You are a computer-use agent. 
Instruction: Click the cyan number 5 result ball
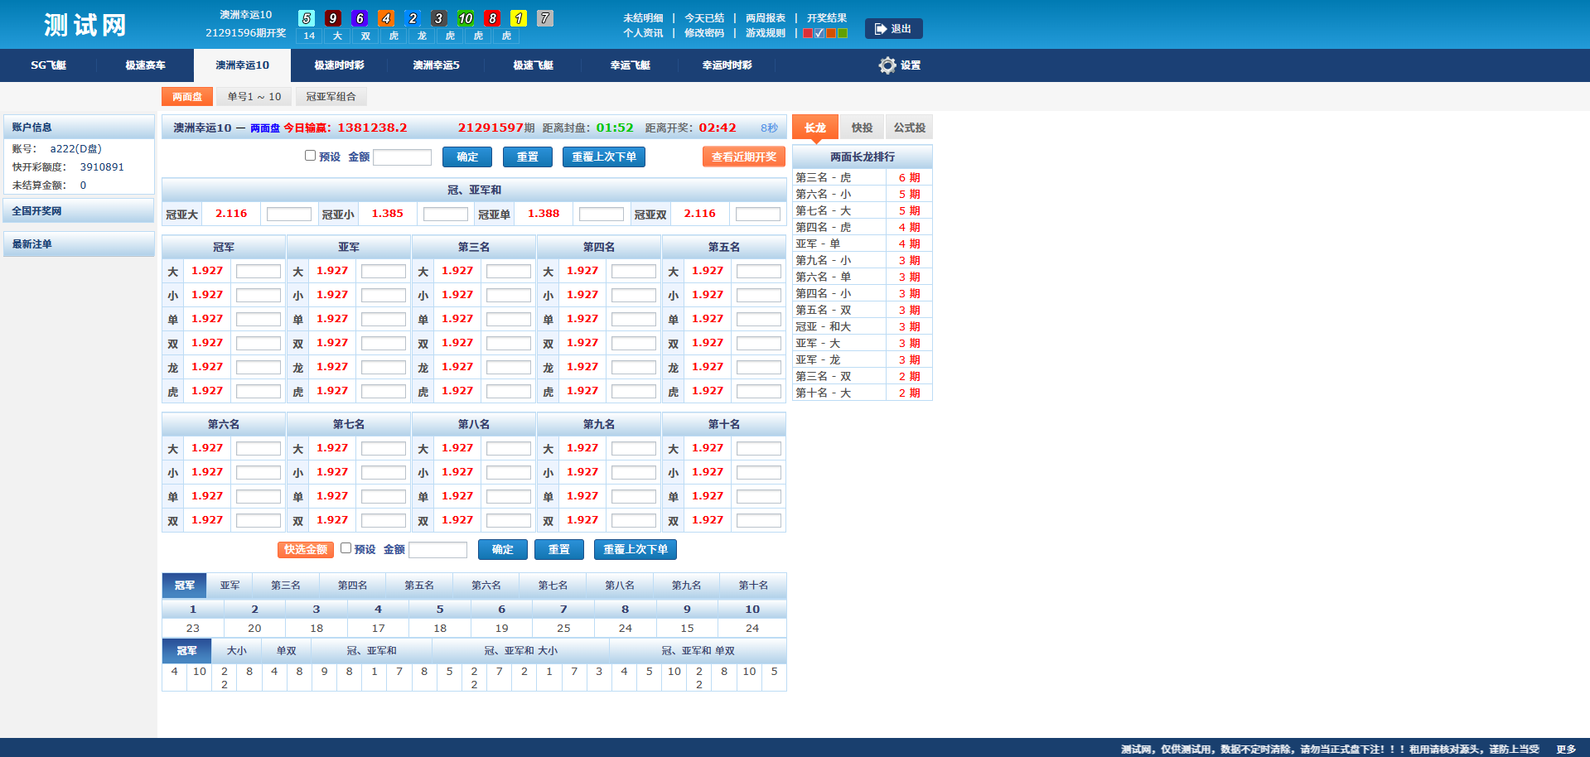[307, 18]
